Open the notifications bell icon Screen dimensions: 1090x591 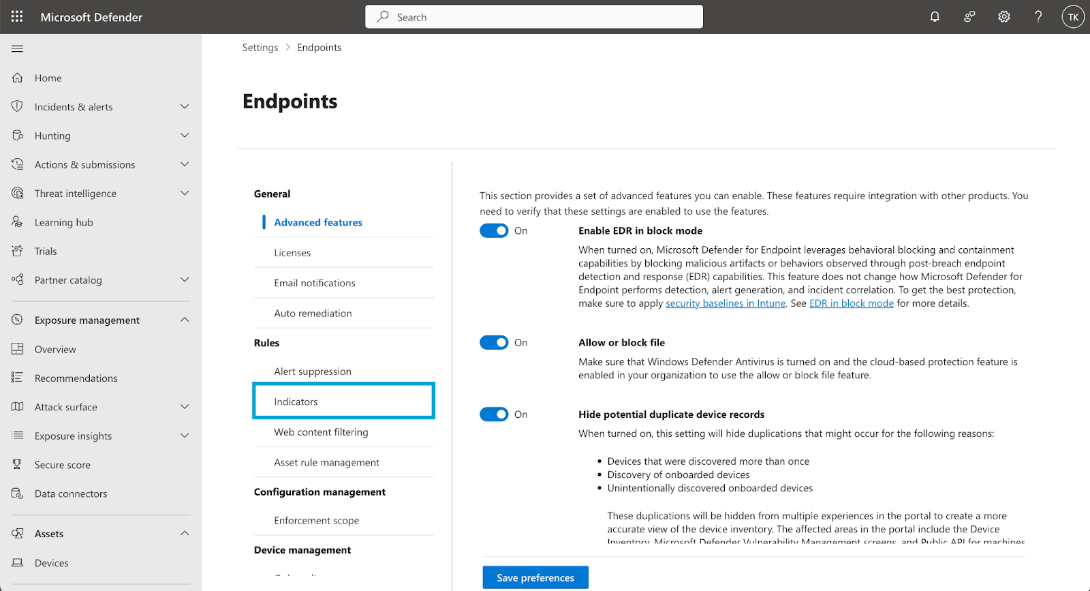(x=935, y=17)
